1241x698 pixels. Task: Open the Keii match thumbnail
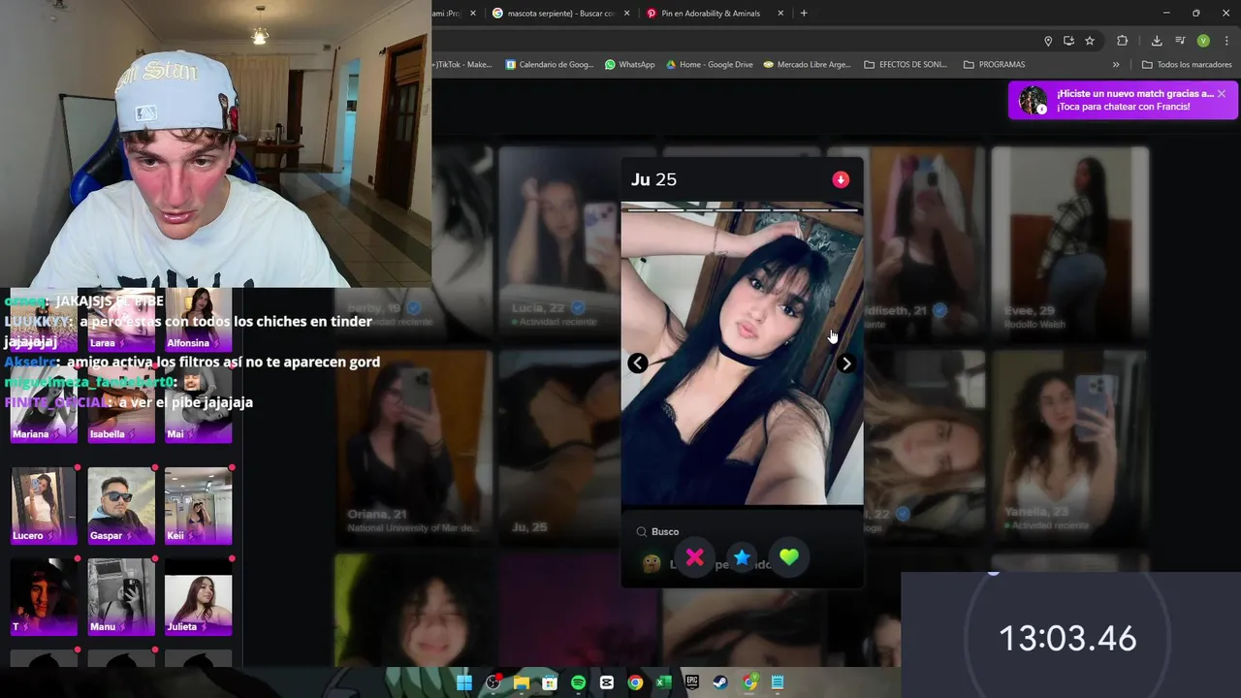click(x=198, y=505)
